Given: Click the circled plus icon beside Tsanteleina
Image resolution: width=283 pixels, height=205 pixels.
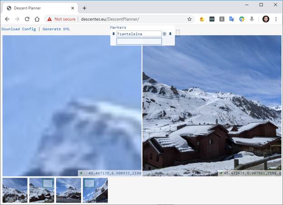Looking at the screenshot, I should 165,34.
